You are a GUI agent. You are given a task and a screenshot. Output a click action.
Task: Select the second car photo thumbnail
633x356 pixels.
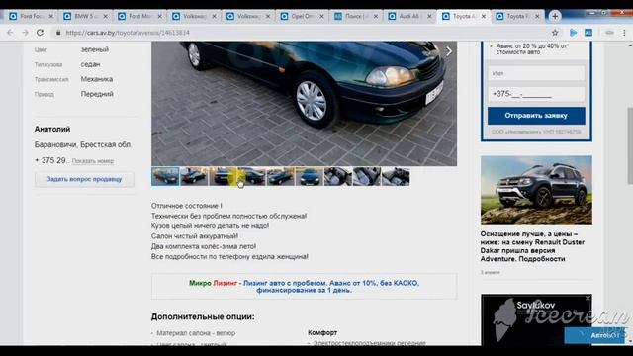click(x=194, y=177)
